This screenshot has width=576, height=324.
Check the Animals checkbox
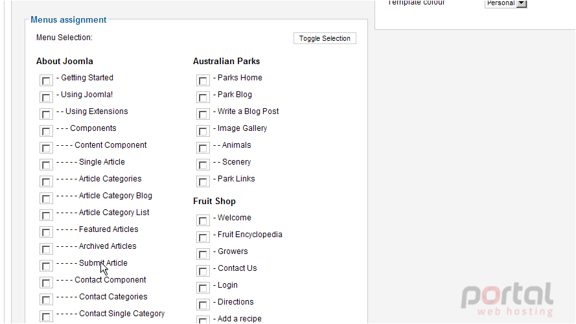(x=203, y=148)
